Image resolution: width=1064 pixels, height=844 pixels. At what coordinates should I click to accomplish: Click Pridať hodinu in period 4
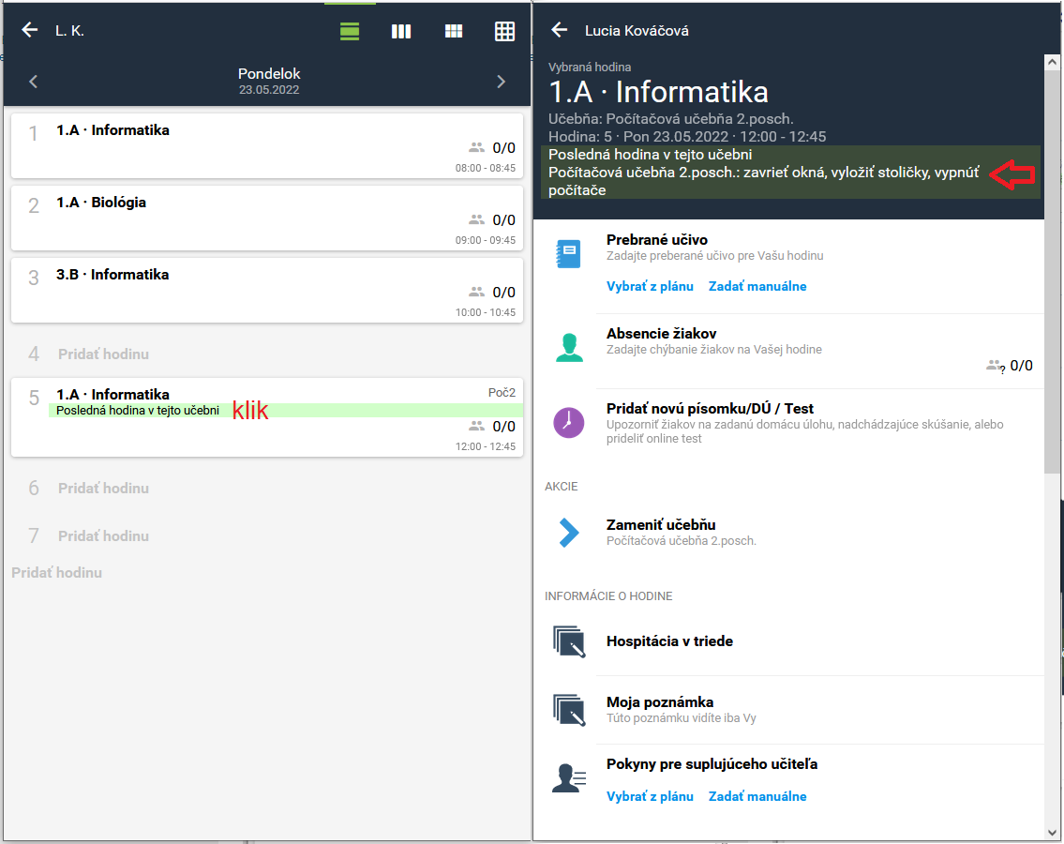103,354
